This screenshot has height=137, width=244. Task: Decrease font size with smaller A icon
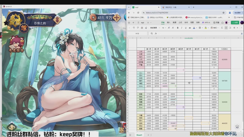coord(173,28)
